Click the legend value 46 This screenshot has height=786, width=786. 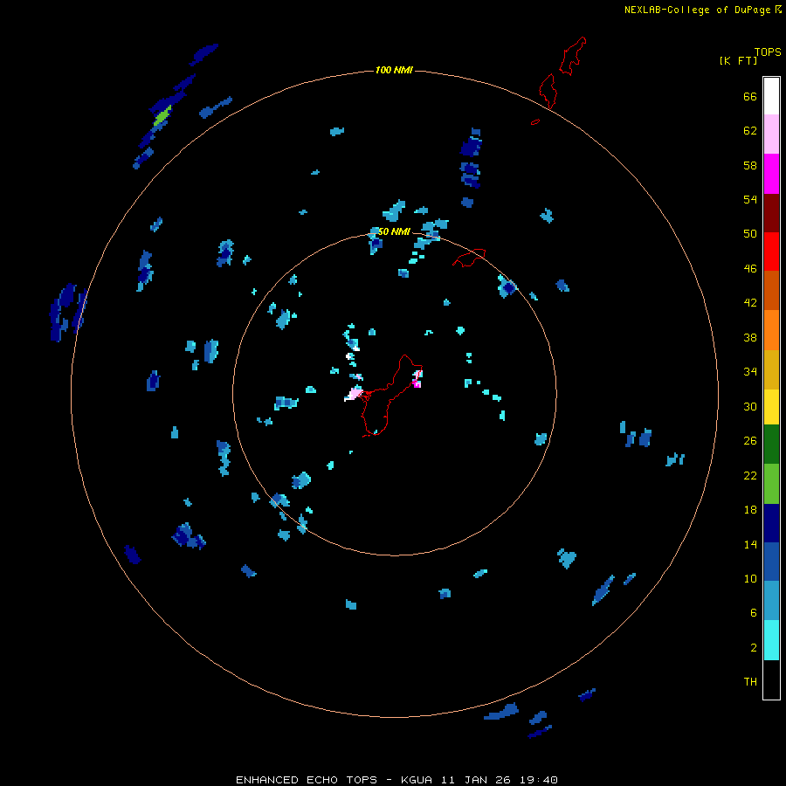tap(750, 269)
